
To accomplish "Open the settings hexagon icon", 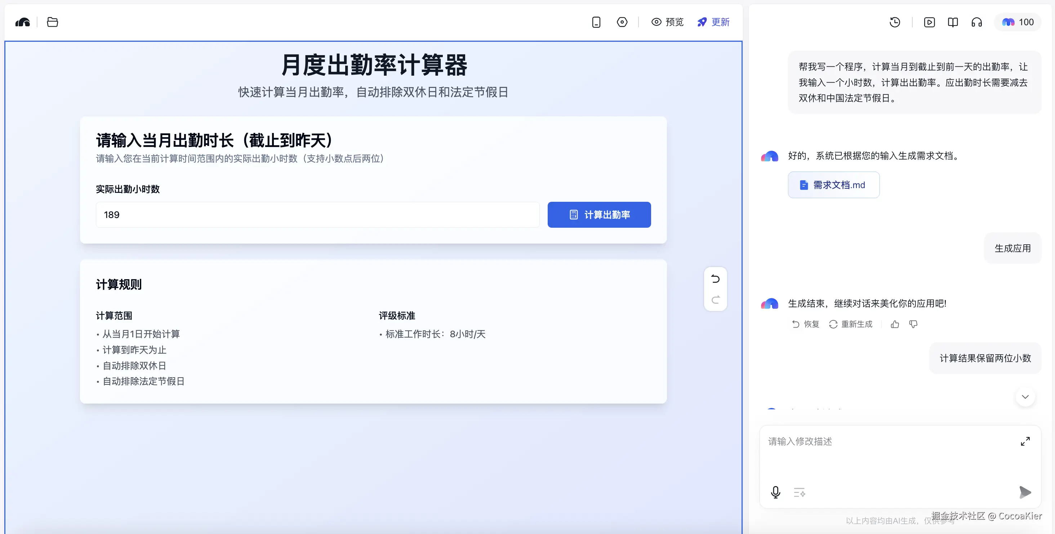I will 622,22.
